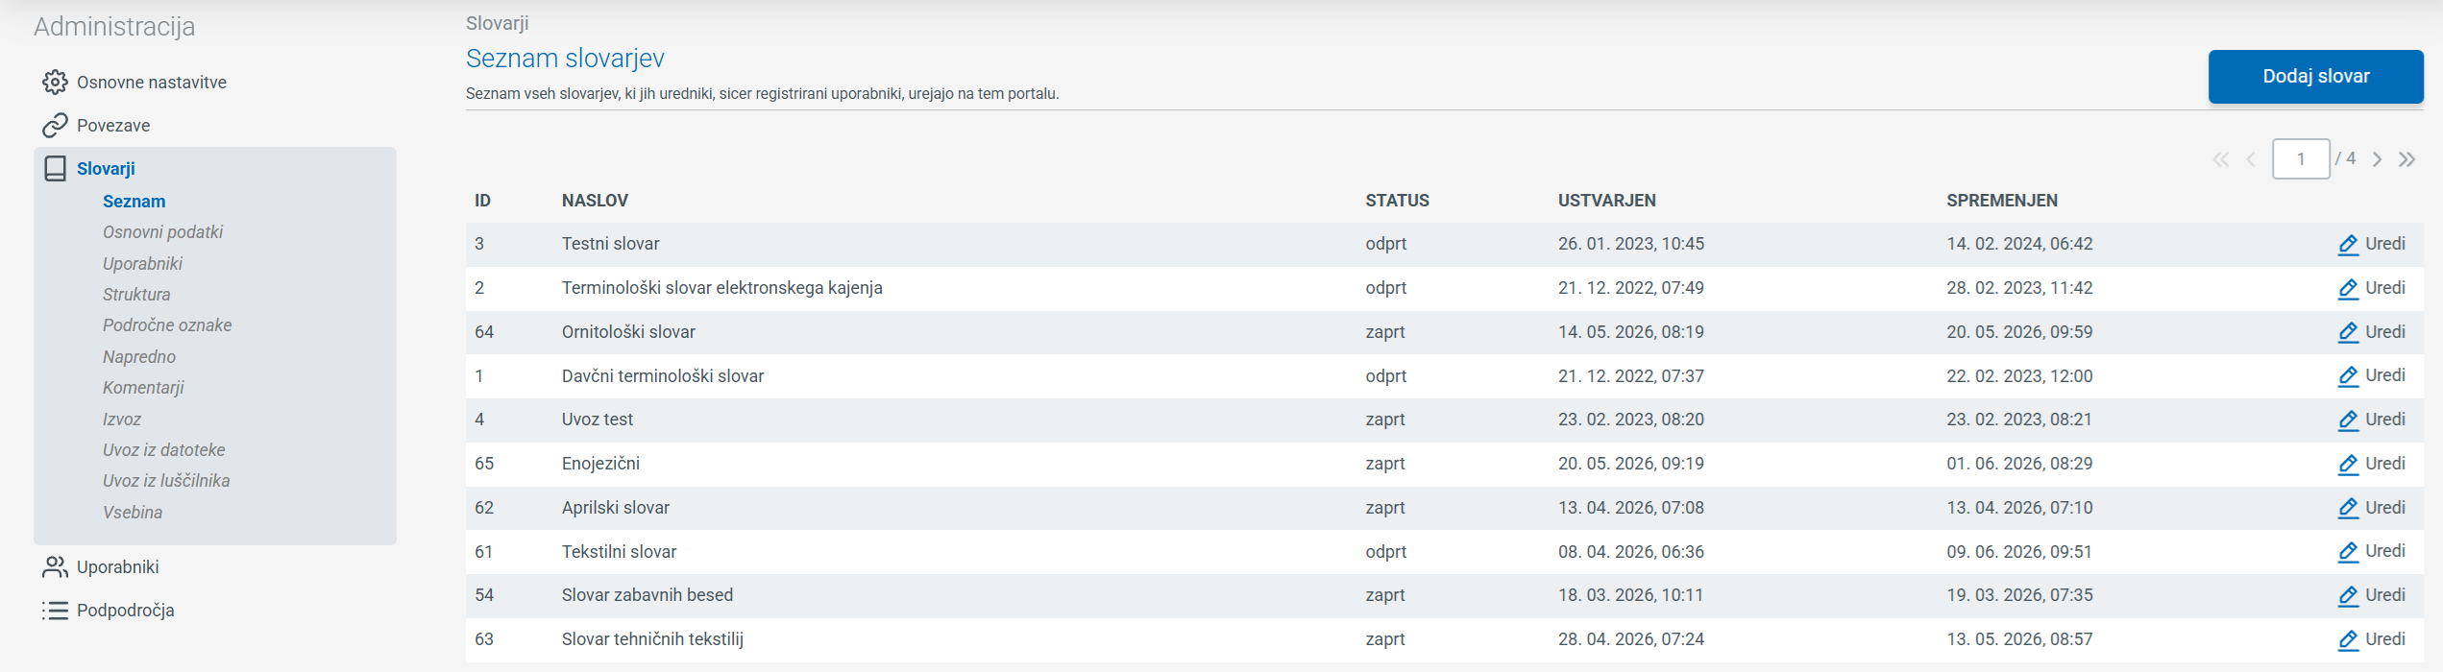Click the 'Uvoz test' title cell
Screen dimensions: 2443x672
point(598,420)
